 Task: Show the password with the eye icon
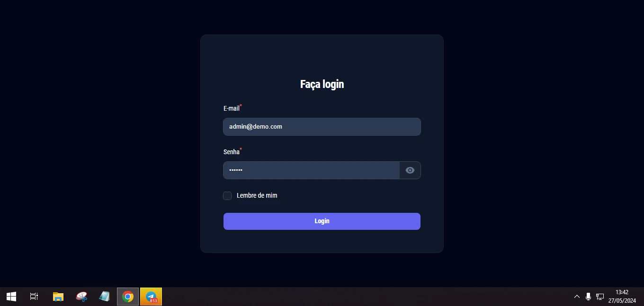410,170
